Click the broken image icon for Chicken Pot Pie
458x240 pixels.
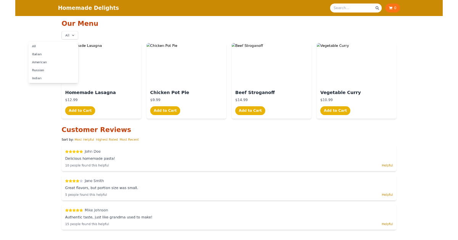[x=149, y=45]
